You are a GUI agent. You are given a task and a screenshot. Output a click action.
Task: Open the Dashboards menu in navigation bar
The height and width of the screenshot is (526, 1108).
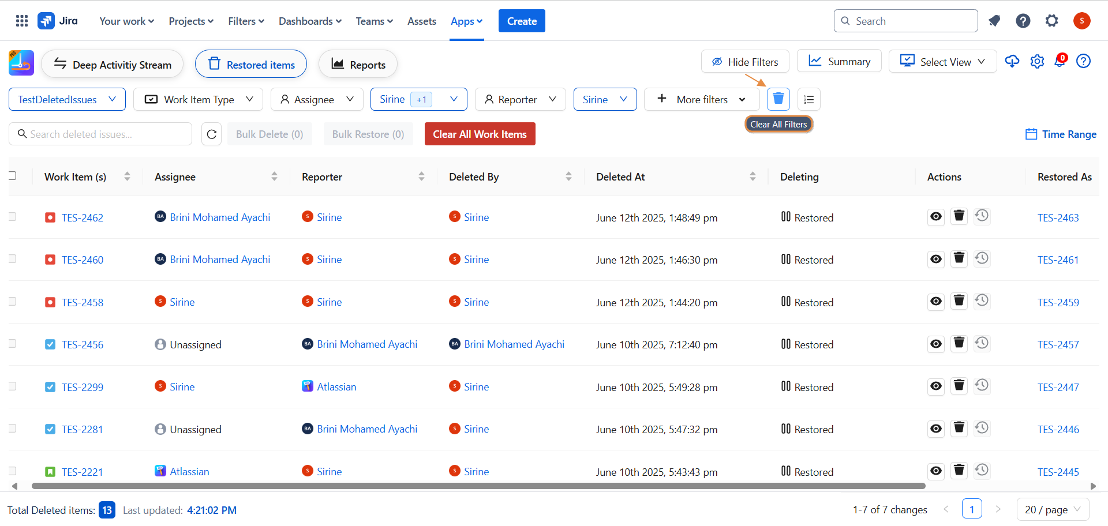310,21
